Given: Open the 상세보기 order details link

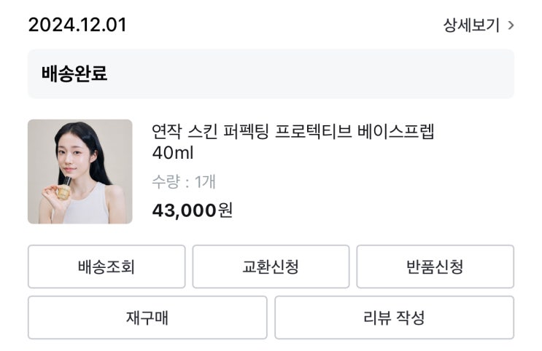Looking at the screenshot, I should point(472,25).
